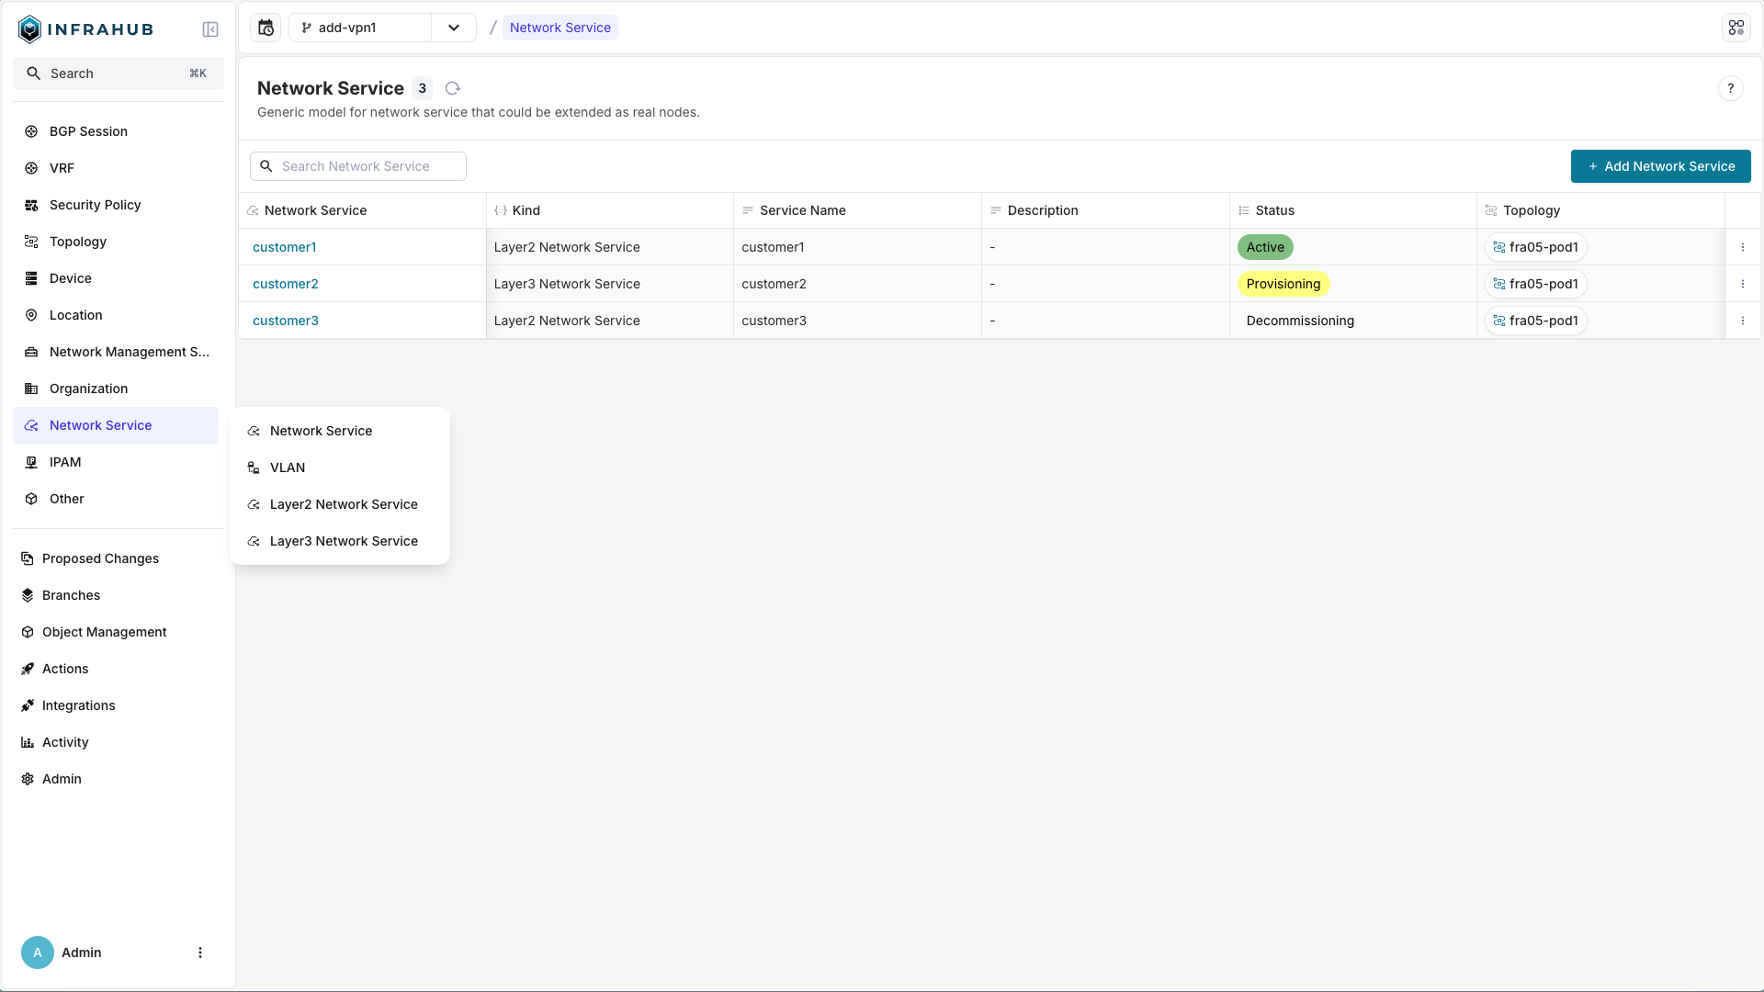The image size is (1764, 992).
Task: Open fra05-pod1 topology for customer1
Action: (1535, 247)
